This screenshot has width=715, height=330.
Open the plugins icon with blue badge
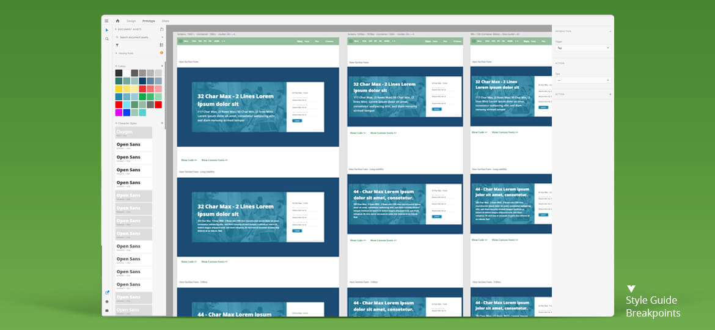(x=107, y=293)
